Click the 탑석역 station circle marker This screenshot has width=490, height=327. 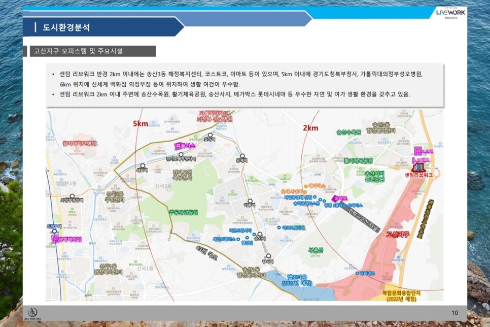tap(268, 256)
